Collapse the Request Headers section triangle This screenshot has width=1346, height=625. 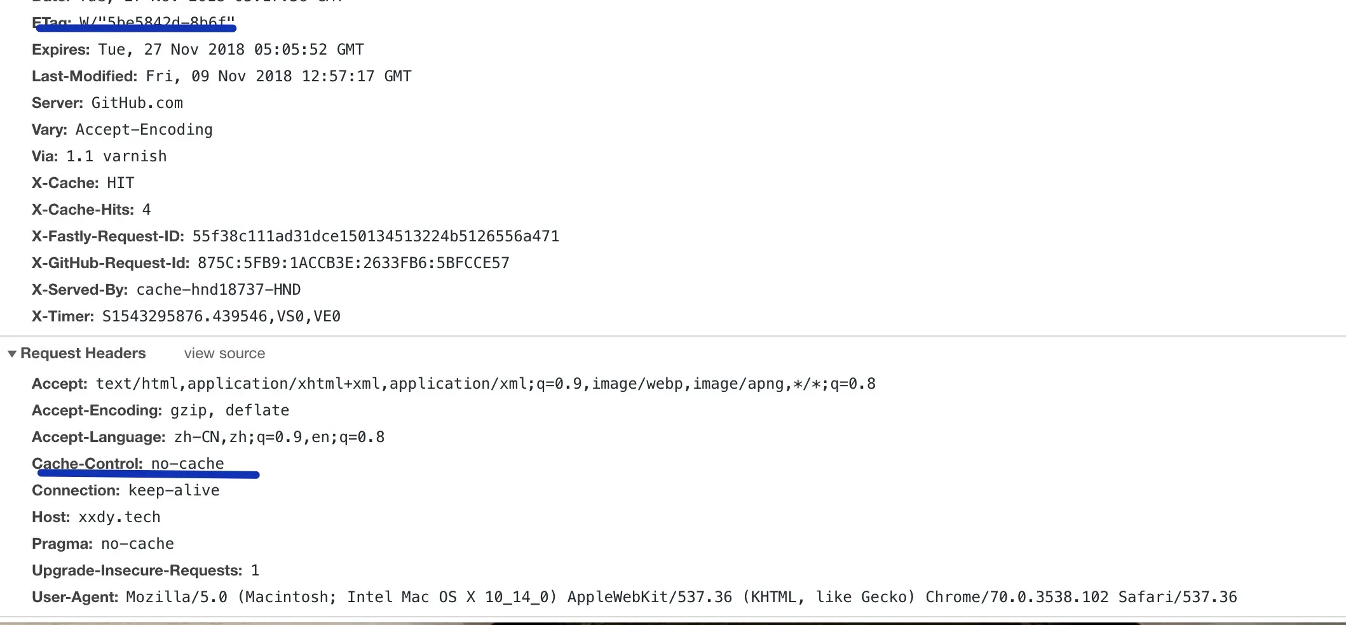pyautogui.click(x=12, y=354)
